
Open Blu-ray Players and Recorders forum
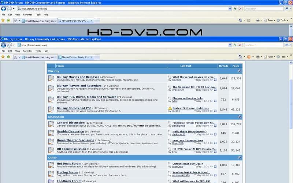pyautogui.click(x=79, y=86)
